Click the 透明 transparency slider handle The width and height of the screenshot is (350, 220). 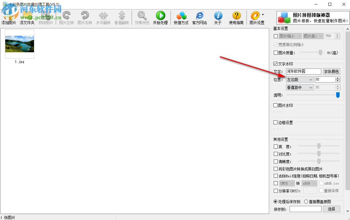tap(338, 95)
